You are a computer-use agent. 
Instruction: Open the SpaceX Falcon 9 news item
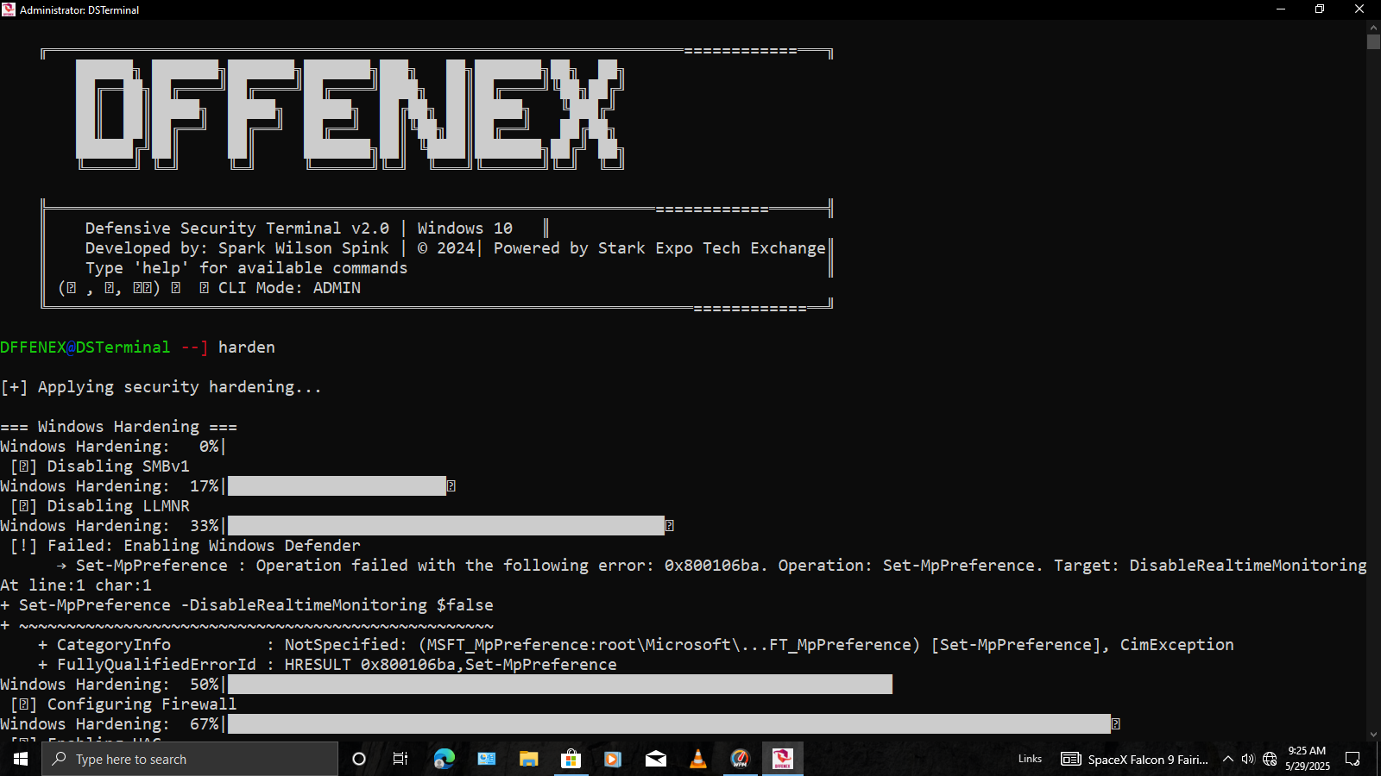pyautogui.click(x=1135, y=759)
